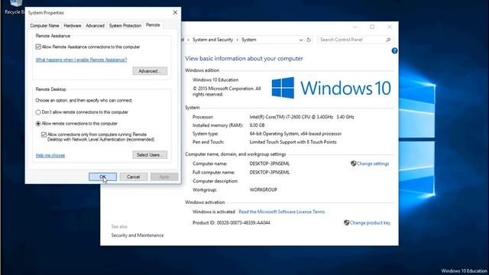489x275 pixels.
Task: Click the Control Panel help question mark icon
Action: click(x=394, y=51)
